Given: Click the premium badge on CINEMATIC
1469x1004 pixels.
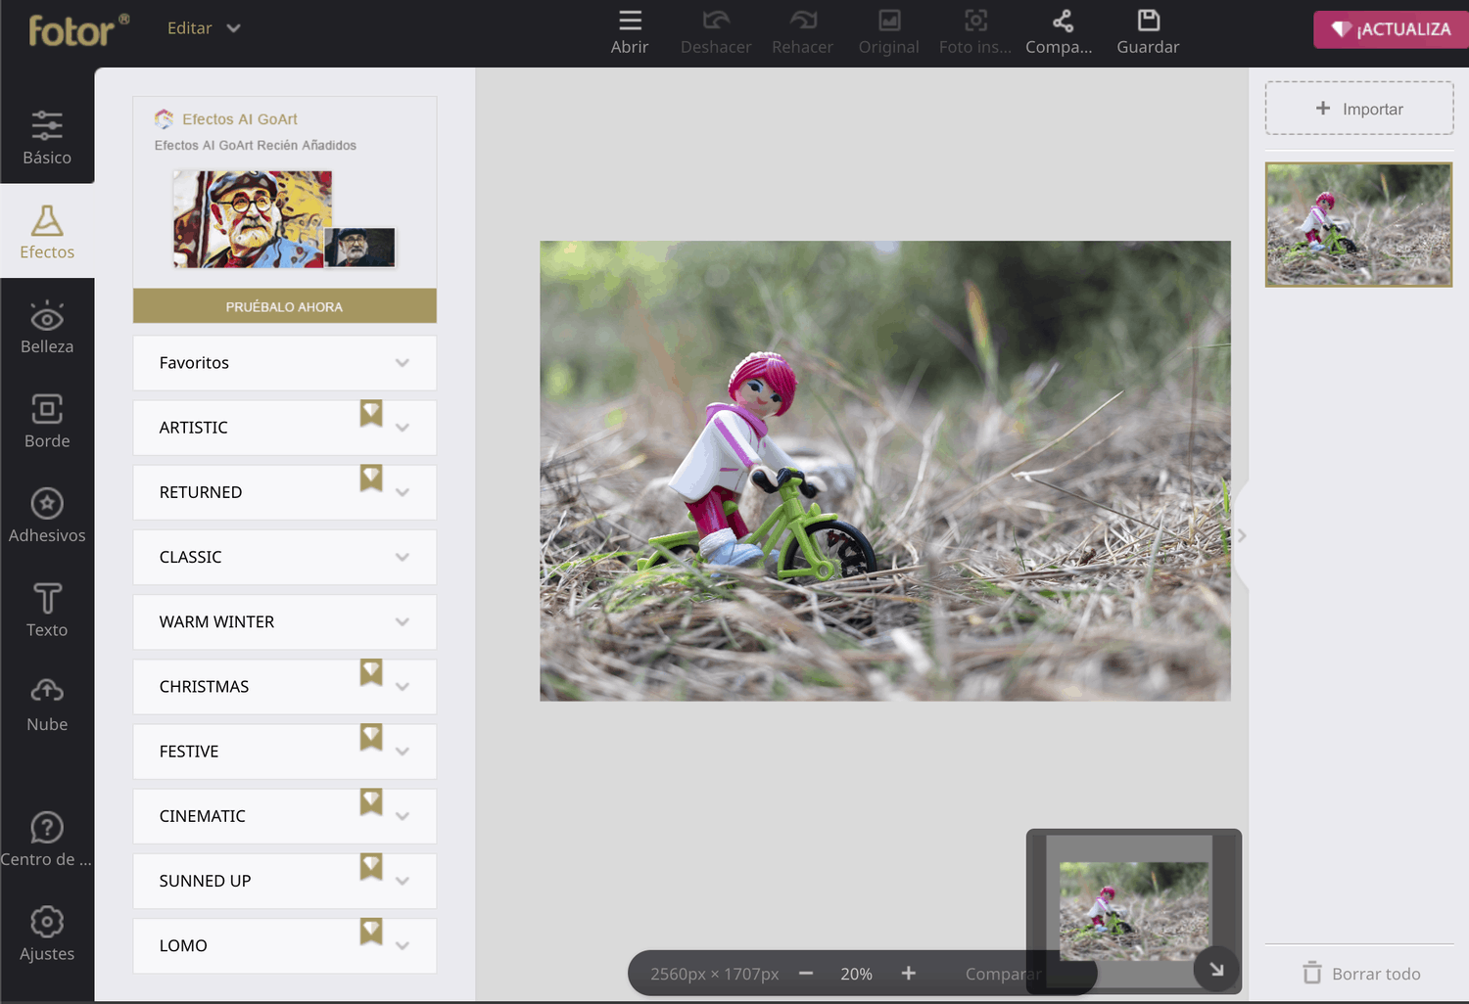Looking at the screenshot, I should coord(371,802).
